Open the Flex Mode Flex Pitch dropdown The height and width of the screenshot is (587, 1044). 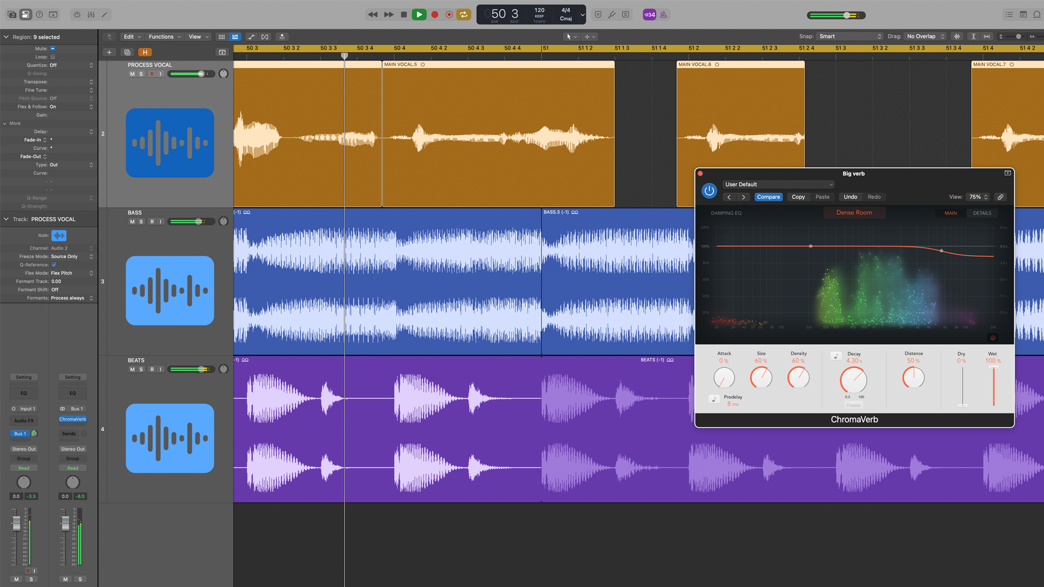72,273
